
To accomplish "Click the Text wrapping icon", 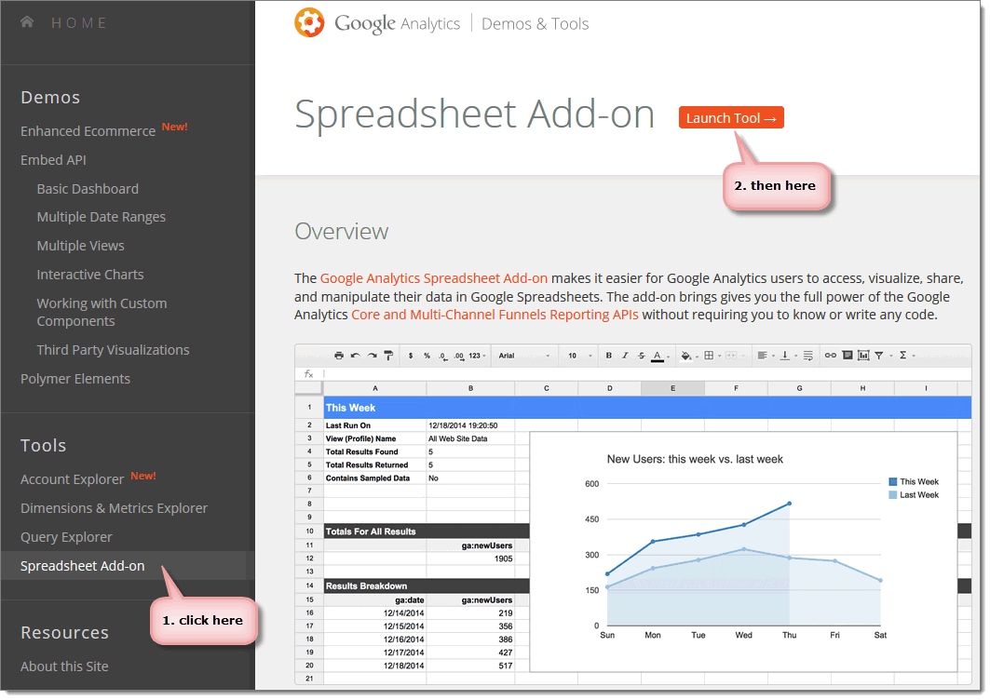I will (808, 356).
